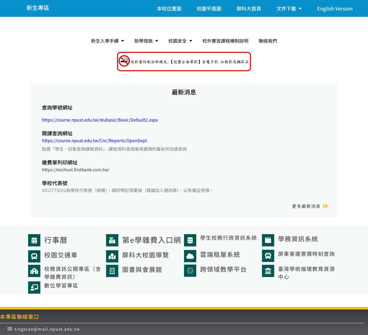
Task: Click the email envelope icon in footer
Action: coord(10,329)
